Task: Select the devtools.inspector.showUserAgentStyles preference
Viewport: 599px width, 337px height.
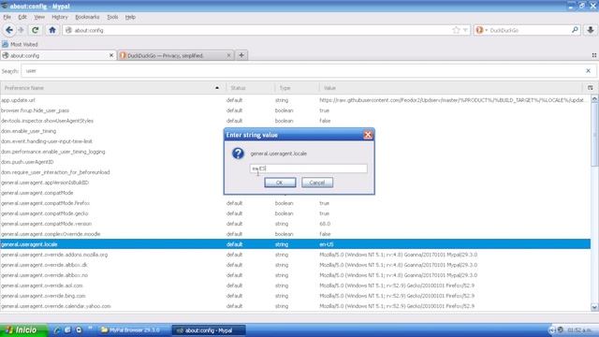Action: coord(296,121)
